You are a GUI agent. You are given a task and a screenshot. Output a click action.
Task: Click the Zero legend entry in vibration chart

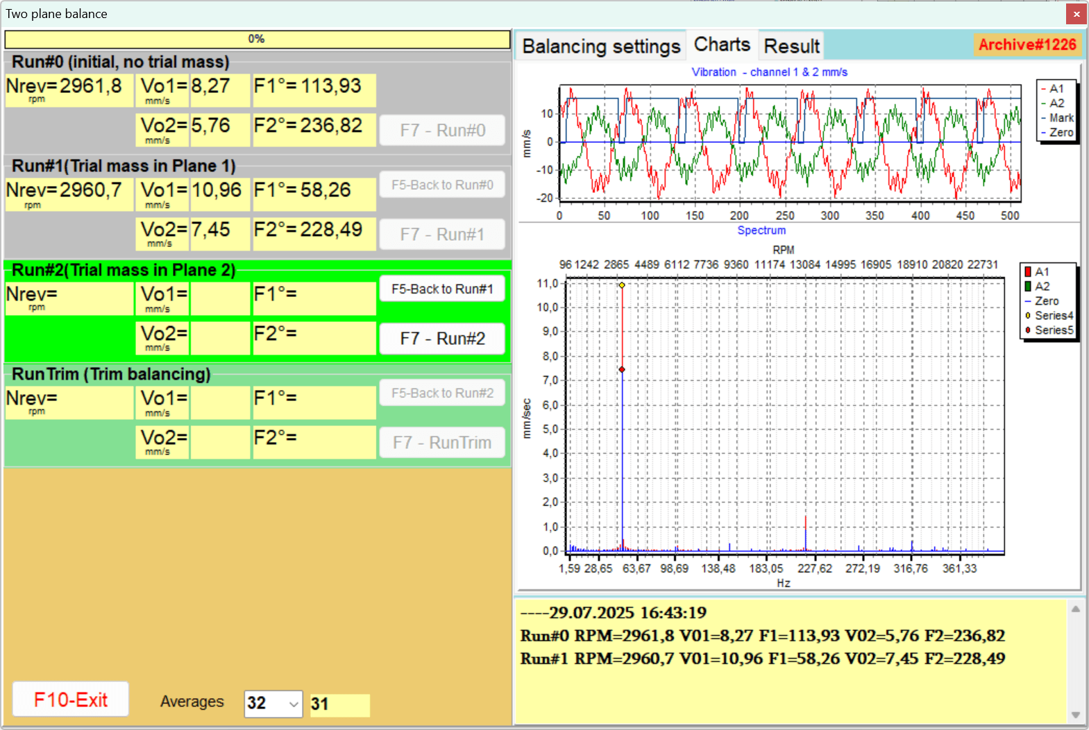[x=1057, y=133]
